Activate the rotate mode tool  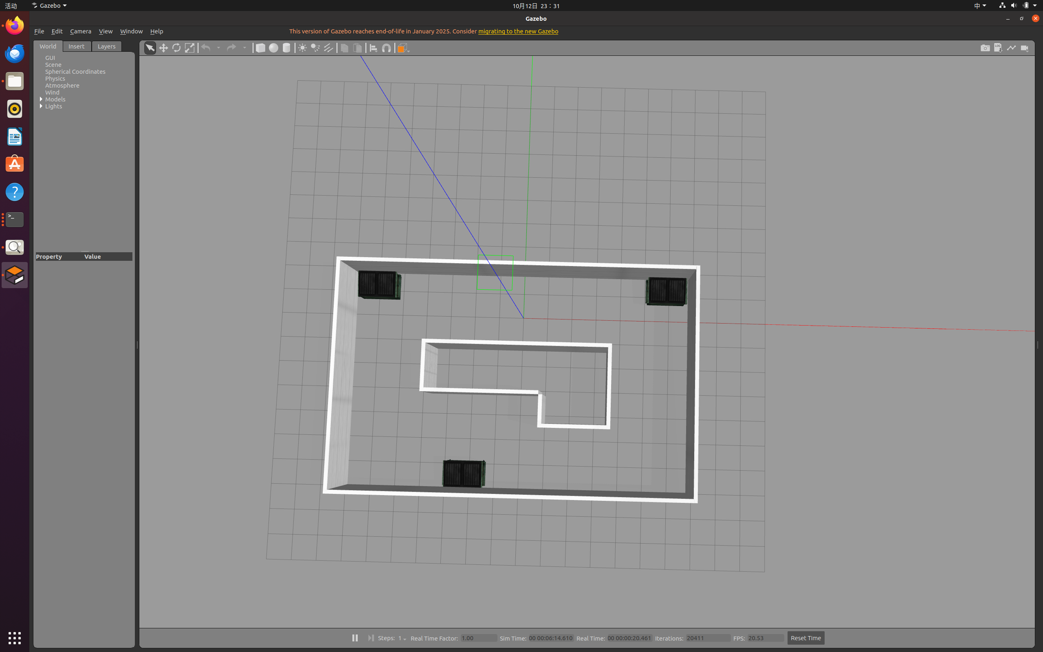pyautogui.click(x=176, y=48)
